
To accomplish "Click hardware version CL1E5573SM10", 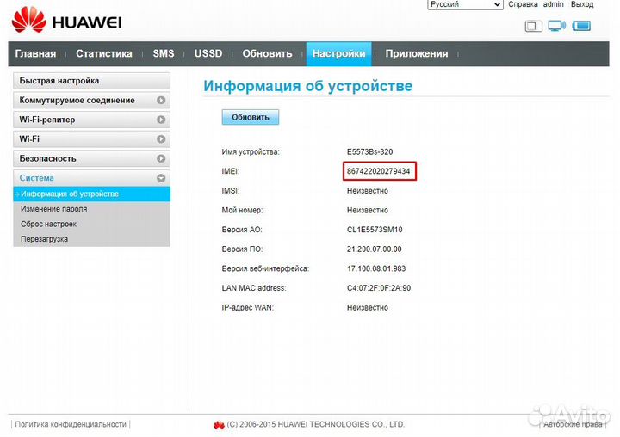I will [375, 230].
